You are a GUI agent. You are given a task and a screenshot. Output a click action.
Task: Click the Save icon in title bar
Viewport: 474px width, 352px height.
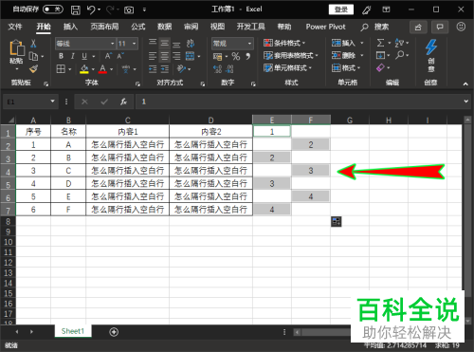tap(75, 10)
